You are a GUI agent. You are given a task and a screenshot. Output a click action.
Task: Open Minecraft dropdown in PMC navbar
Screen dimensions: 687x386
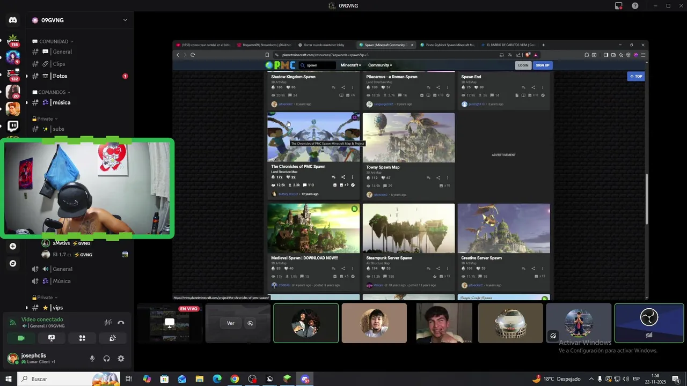pyautogui.click(x=350, y=65)
